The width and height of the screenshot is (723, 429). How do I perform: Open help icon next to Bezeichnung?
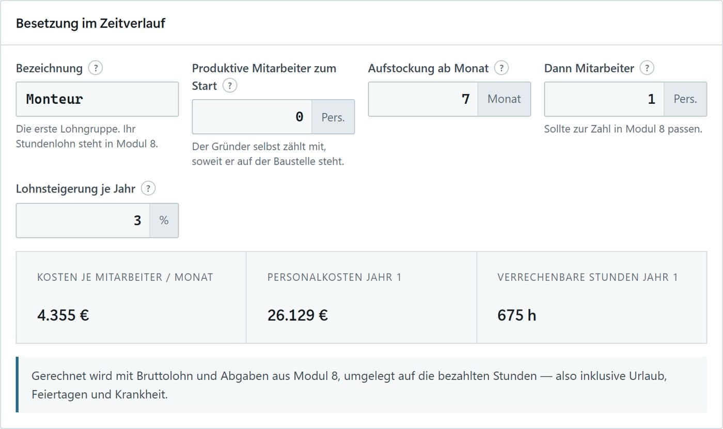coord(95,68)
